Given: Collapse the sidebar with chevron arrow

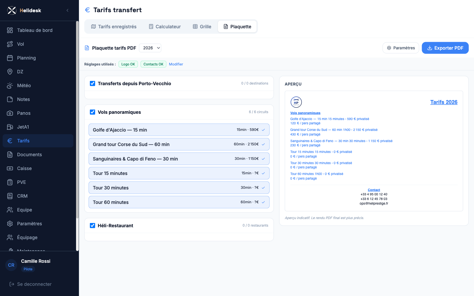Looking at the screenshot, I should pos(67,11).
